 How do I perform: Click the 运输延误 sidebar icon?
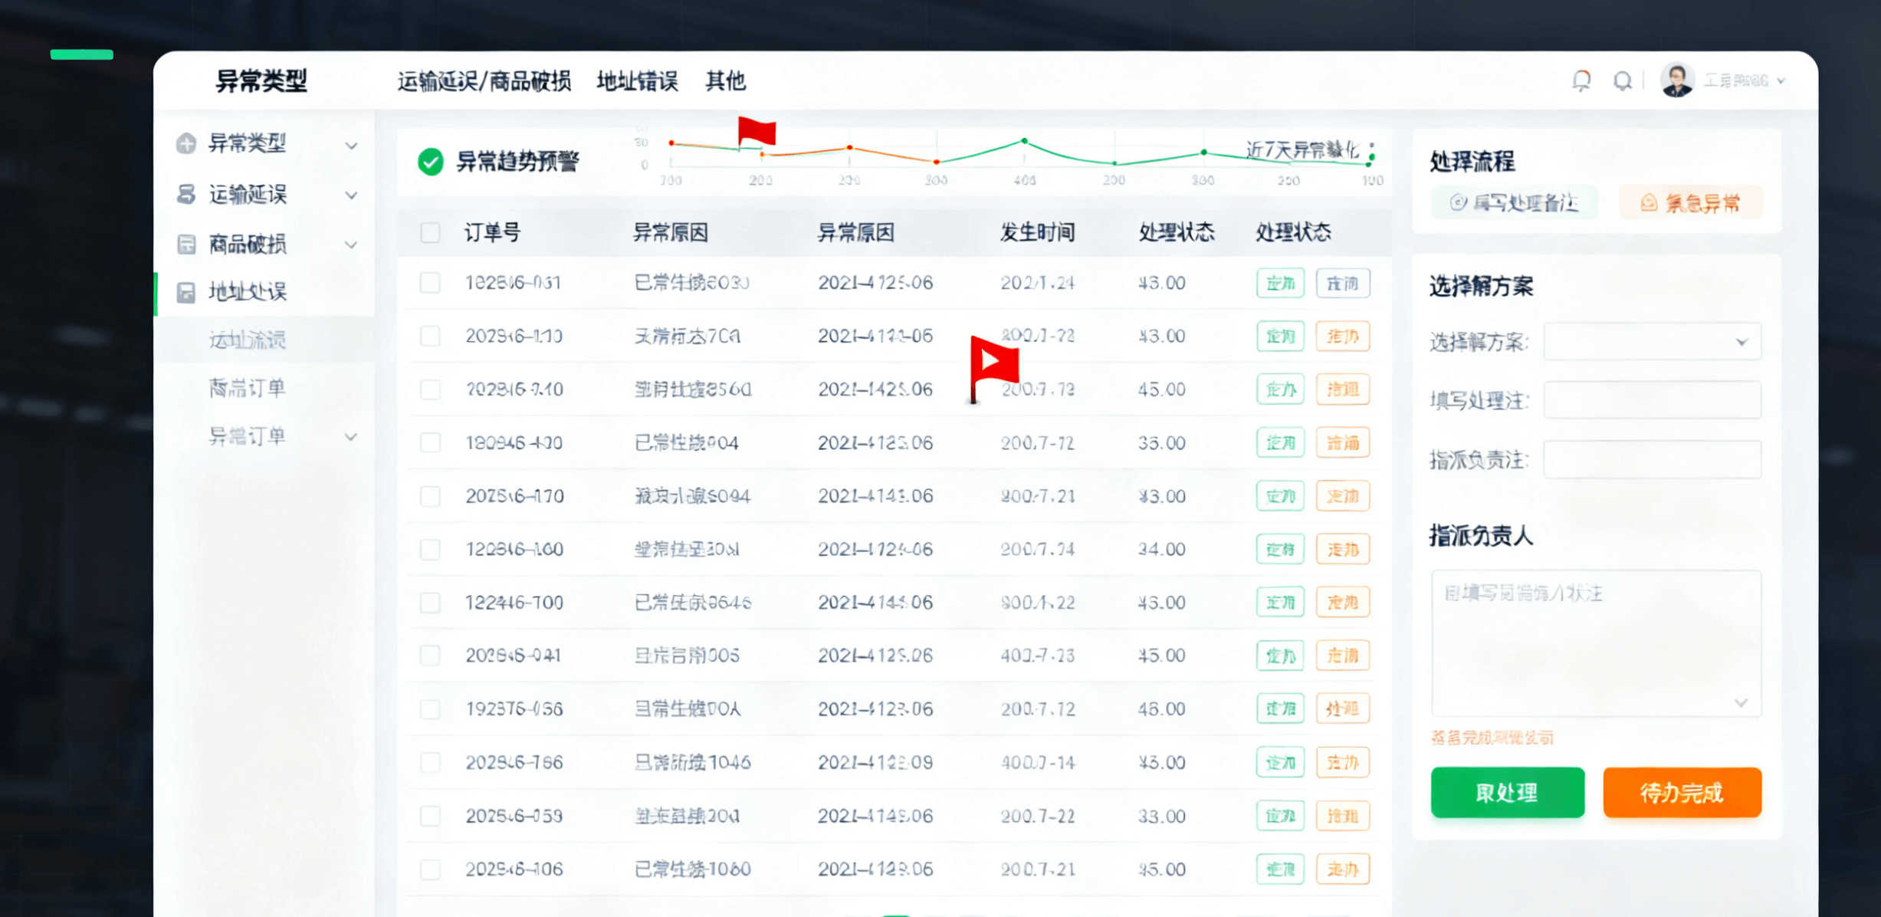[186, 194]
